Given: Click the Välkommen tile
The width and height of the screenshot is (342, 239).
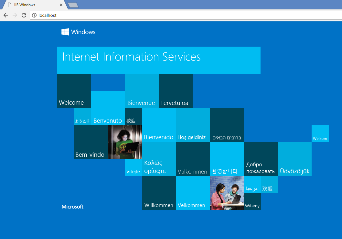Looking at the screenshot, I should (193, 159).
